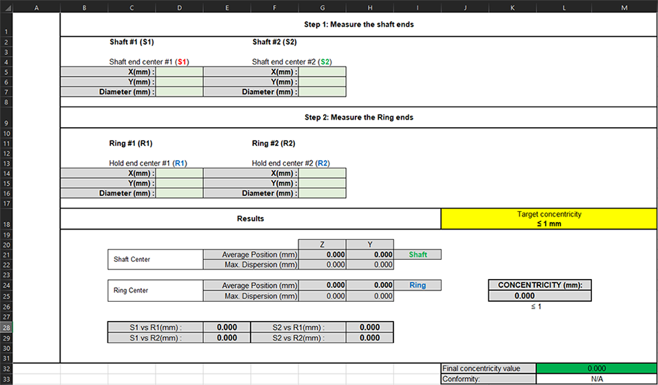This screenshot has height=385, width=658.
Task: Click column M header
Action: point(624,7)
